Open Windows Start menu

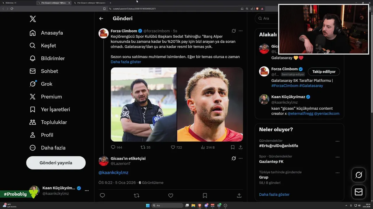pyautogui.click(x=148, y=206)
